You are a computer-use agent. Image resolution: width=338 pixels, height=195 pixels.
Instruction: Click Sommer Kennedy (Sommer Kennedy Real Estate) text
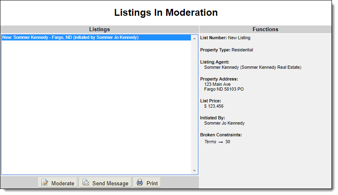[253, 67]
